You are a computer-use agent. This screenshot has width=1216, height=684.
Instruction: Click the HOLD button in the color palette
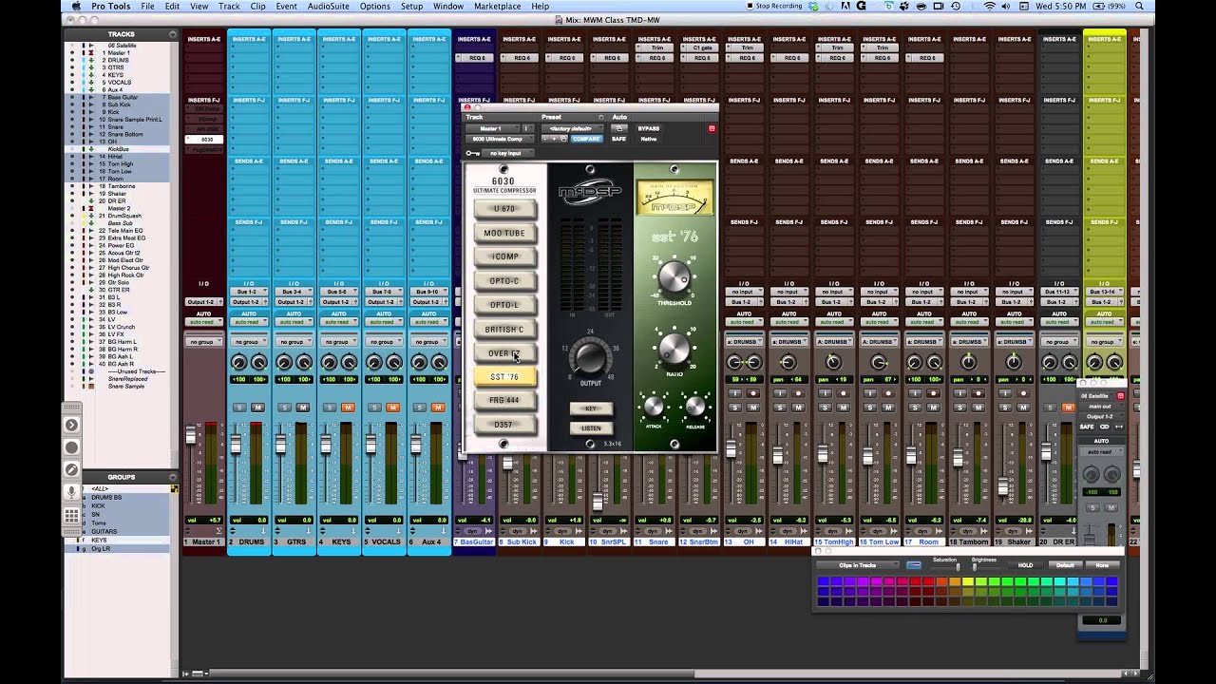(x=1026, y=565)
